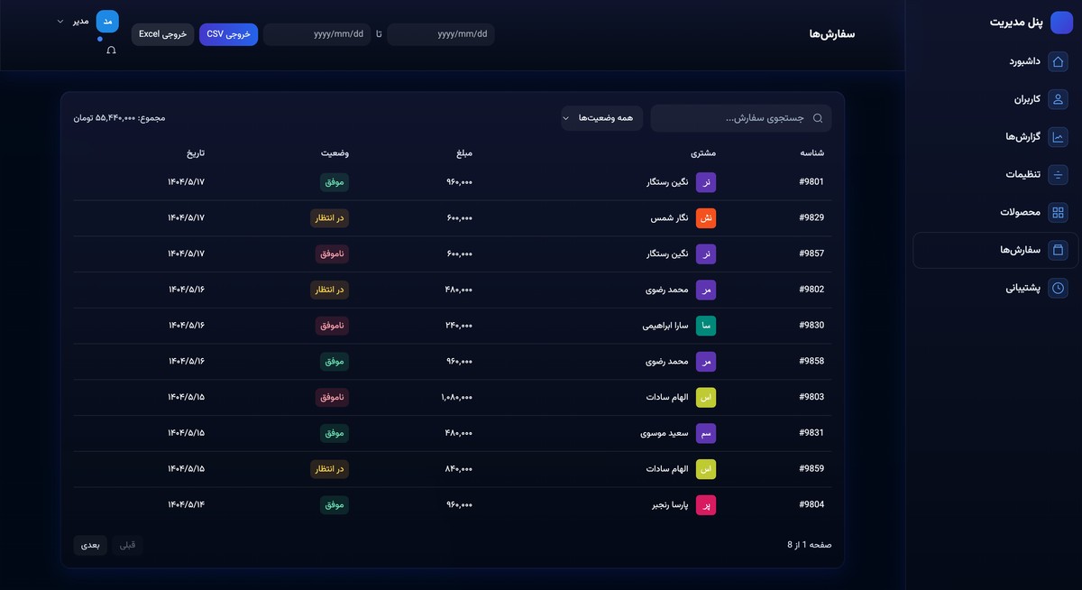Open محصولات grid icon in sidebar
Screen dimensions: 1082x590
[x=1059, y=213]
